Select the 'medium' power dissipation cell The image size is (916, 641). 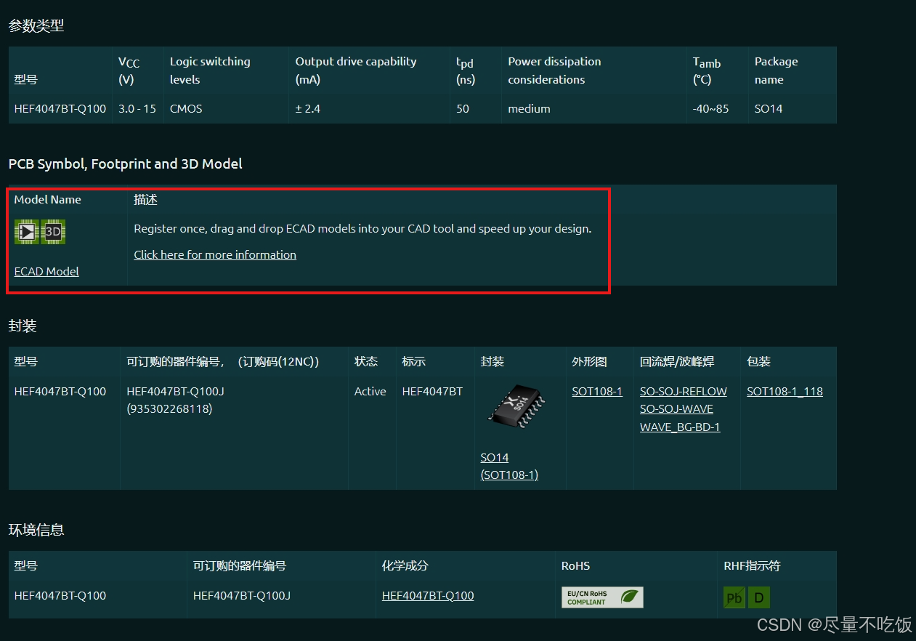coord(529,108)
